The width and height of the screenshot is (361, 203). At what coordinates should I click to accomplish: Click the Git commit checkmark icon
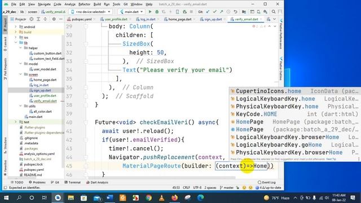(x=214, y=11)
